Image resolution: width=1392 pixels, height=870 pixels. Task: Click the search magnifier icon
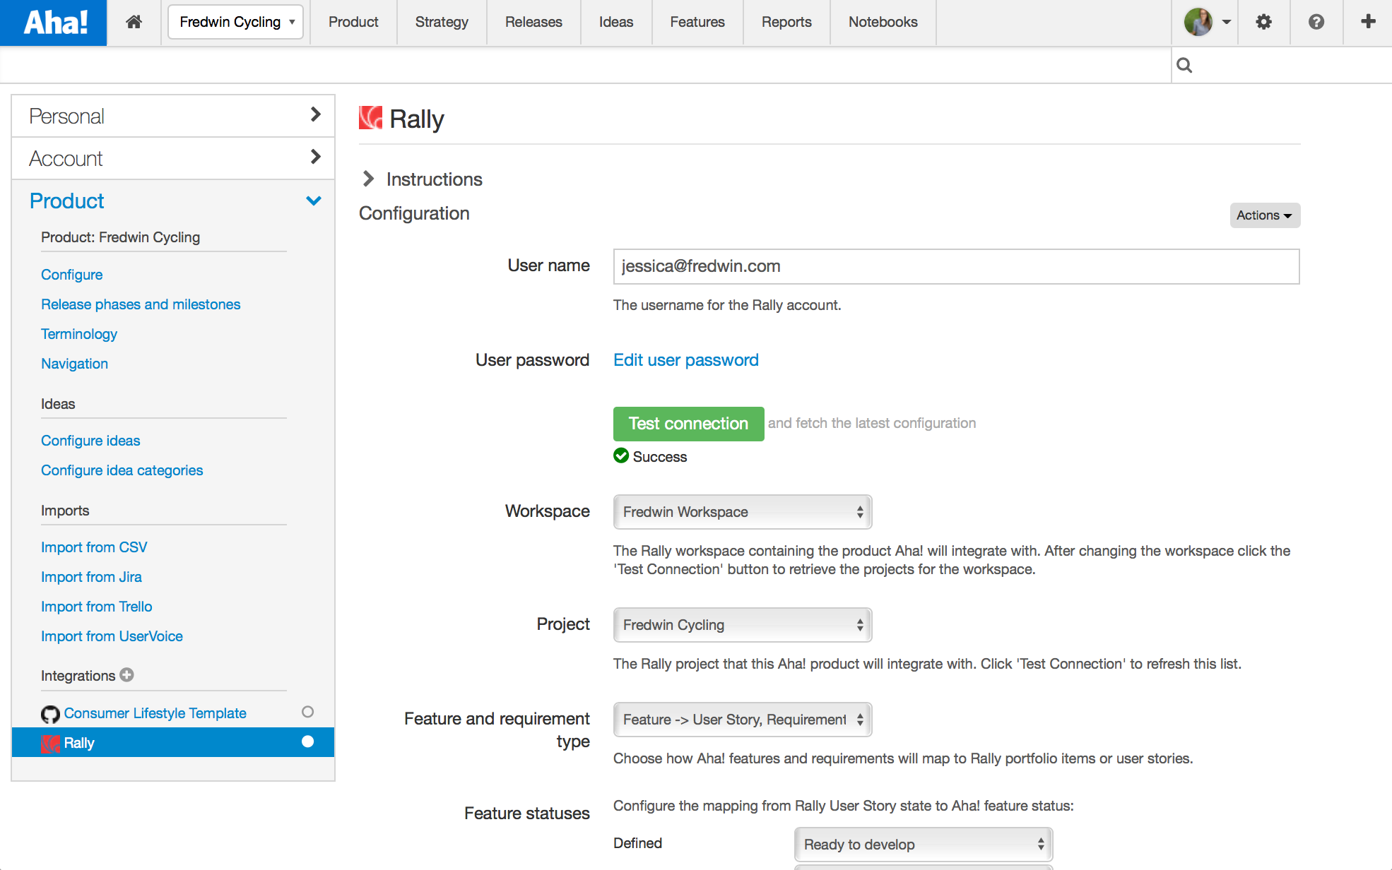pos(1185,66)
